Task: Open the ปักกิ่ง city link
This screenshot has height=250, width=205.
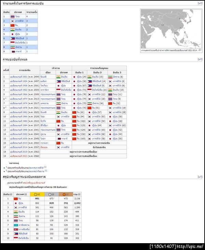Action: (x=43, y=121)
